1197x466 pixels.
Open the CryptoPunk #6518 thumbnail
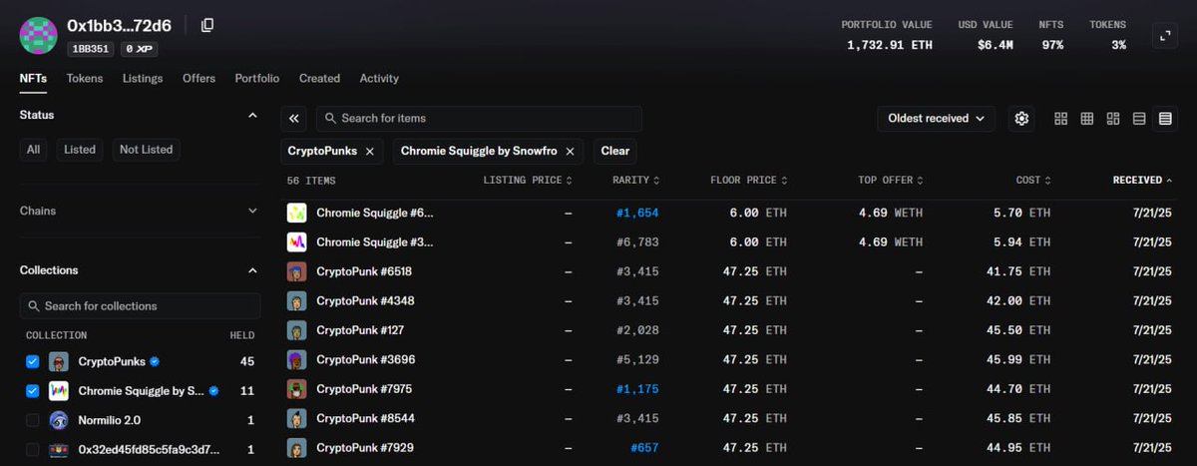[x=296, y=271]
